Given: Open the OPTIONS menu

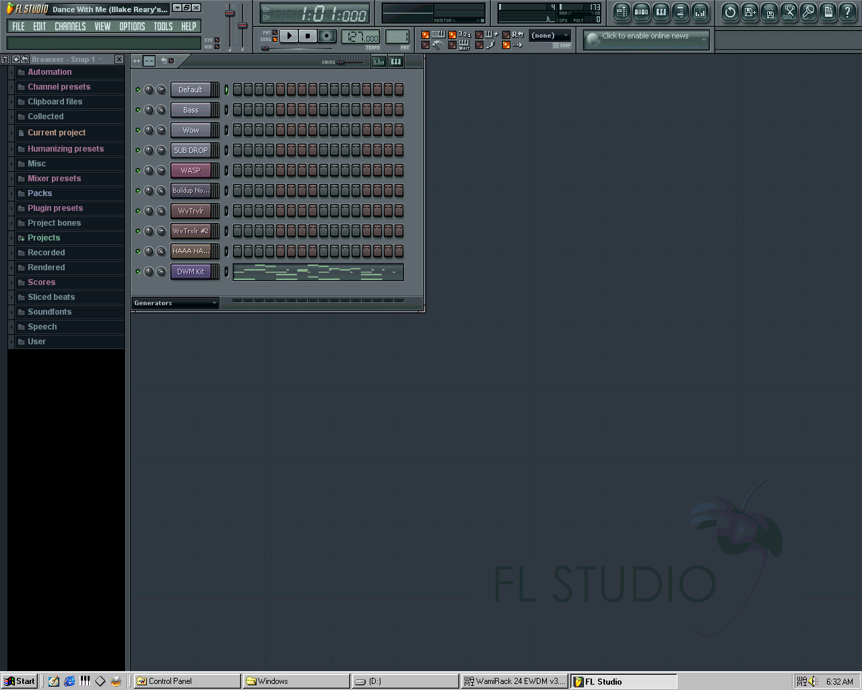Looking at the screenshot, I should [x=132, y=26].
